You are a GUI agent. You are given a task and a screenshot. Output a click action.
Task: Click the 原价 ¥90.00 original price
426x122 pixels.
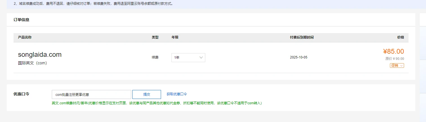tap(394, 59)
